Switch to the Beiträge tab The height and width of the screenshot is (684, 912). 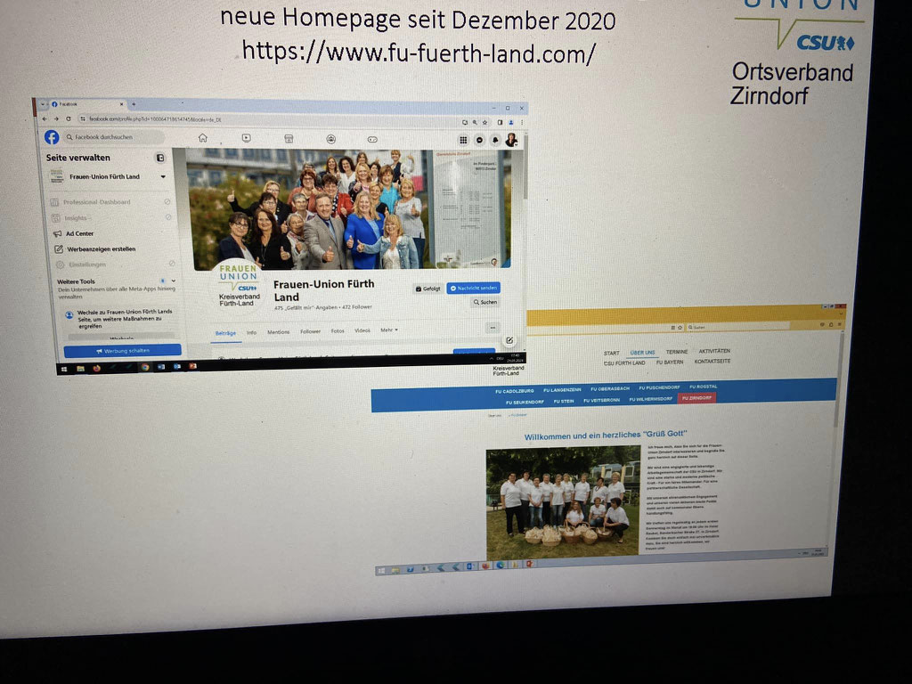pos(225,333)
